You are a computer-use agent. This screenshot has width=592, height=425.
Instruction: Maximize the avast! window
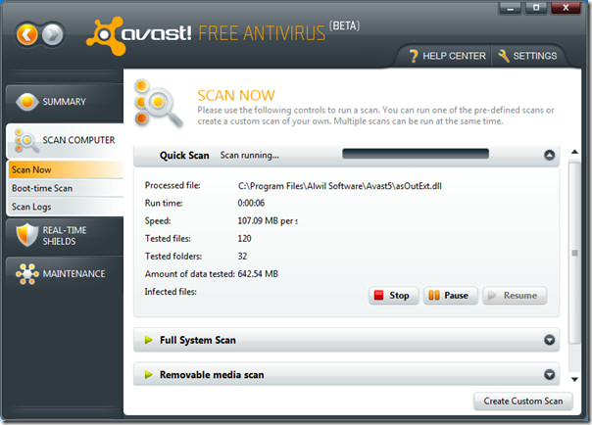[536, 8]
